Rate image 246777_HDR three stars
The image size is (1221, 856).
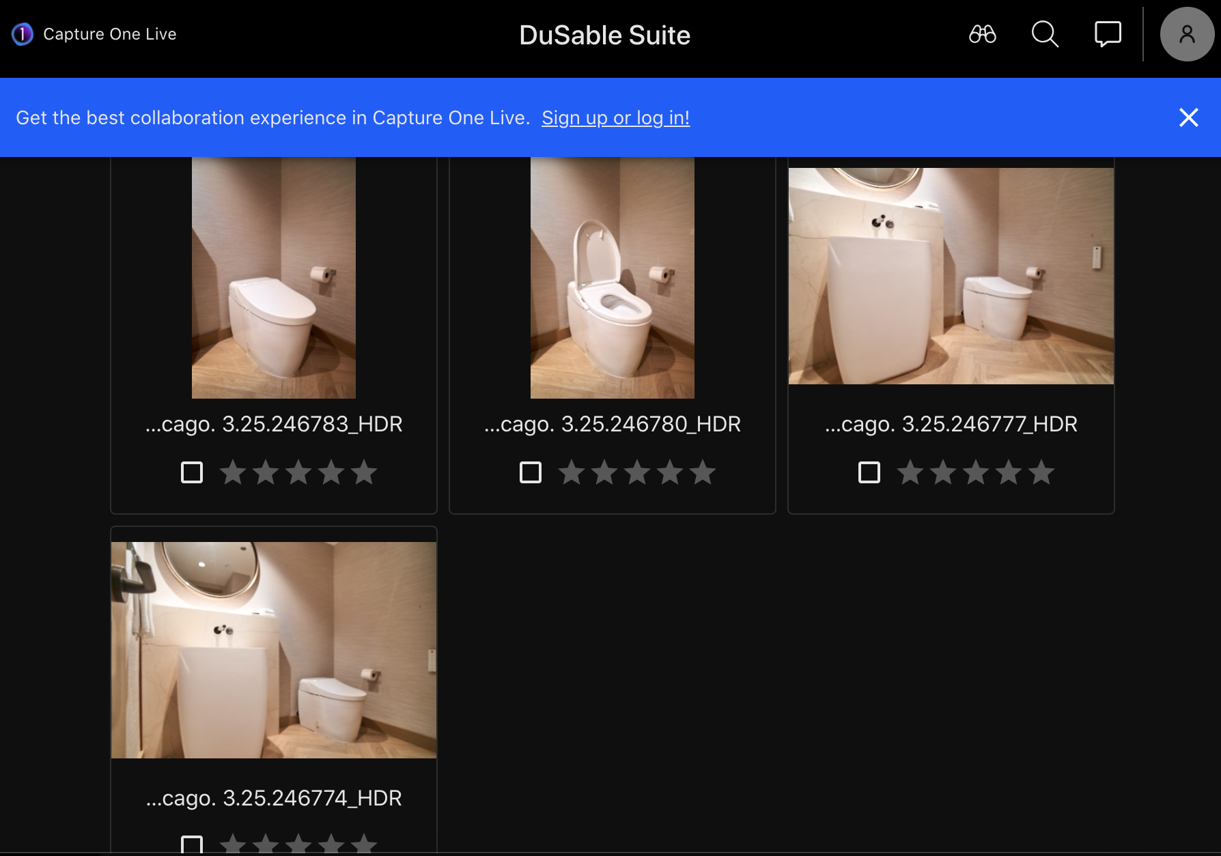pyautogui.click(x=976, y=472)
